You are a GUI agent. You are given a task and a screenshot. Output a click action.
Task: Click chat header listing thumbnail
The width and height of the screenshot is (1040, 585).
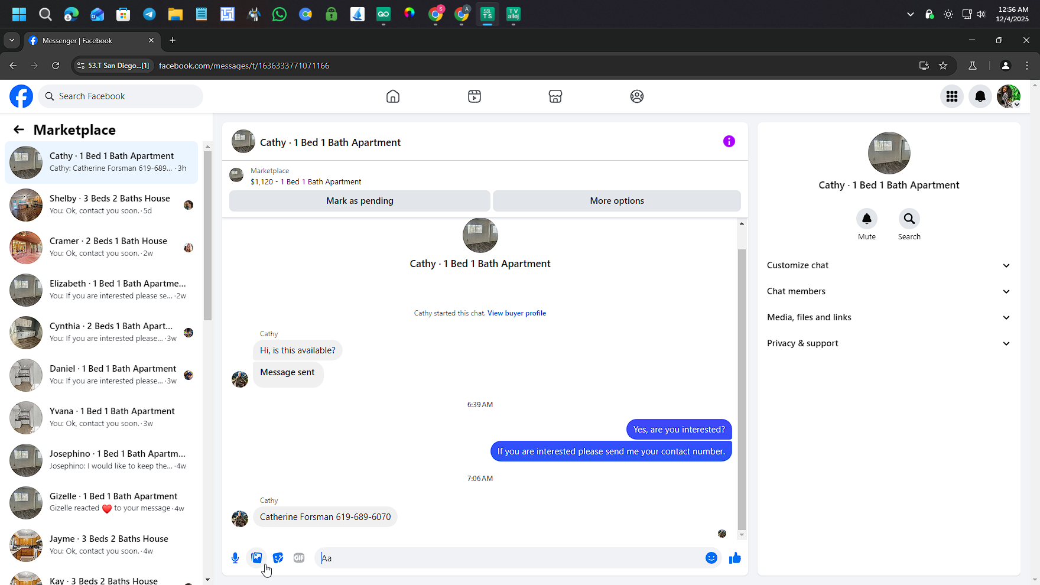243,142
